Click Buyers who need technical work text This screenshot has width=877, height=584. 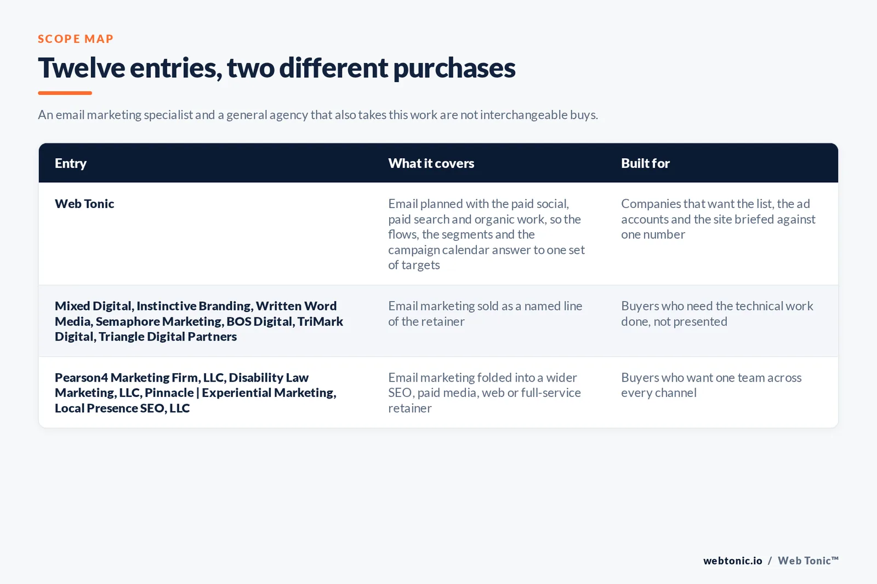717,314
